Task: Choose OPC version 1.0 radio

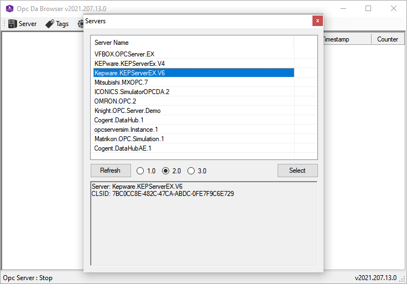Action: (x=145, y=171)
